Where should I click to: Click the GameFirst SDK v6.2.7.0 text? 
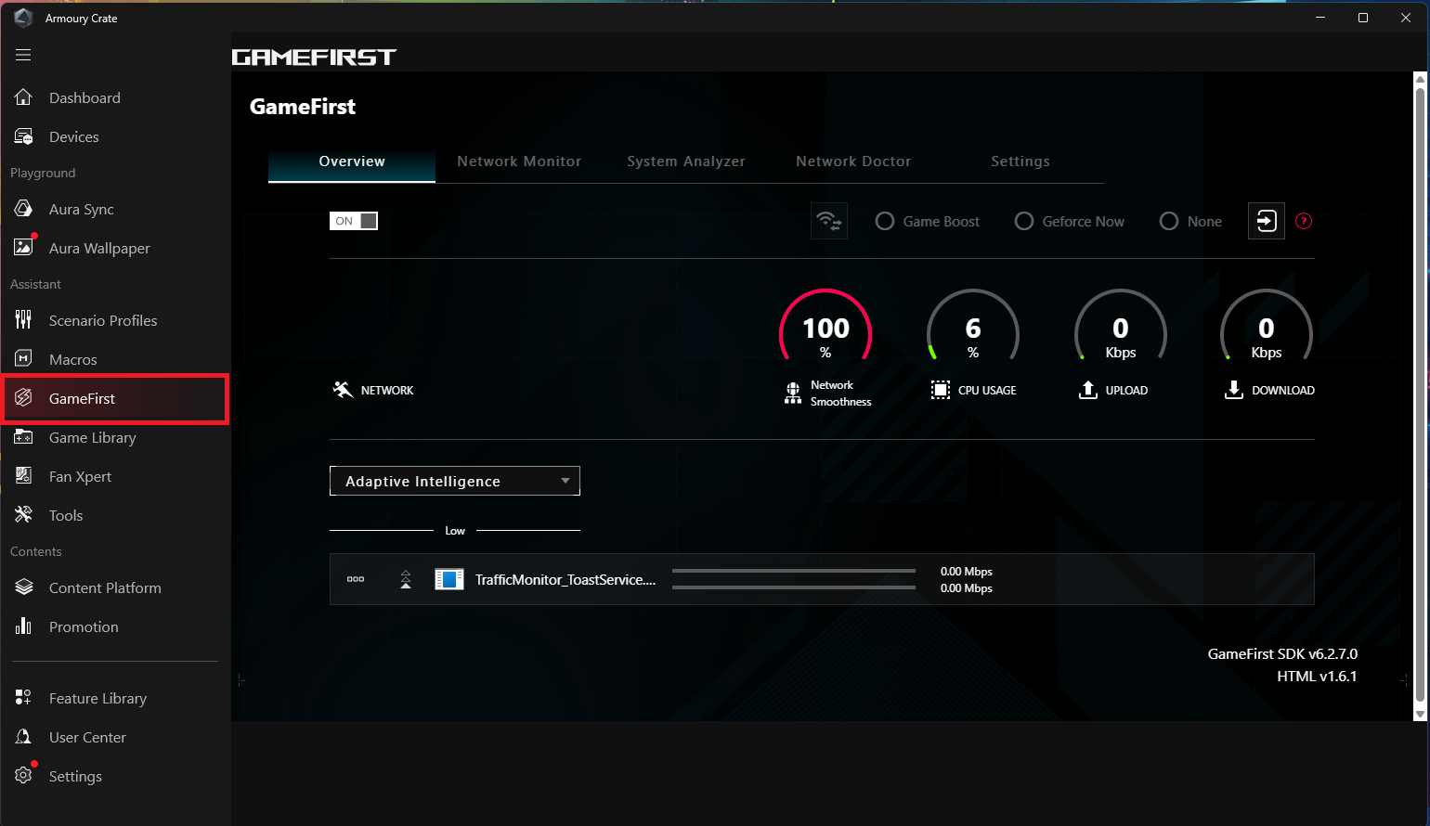coord(1282,653)
